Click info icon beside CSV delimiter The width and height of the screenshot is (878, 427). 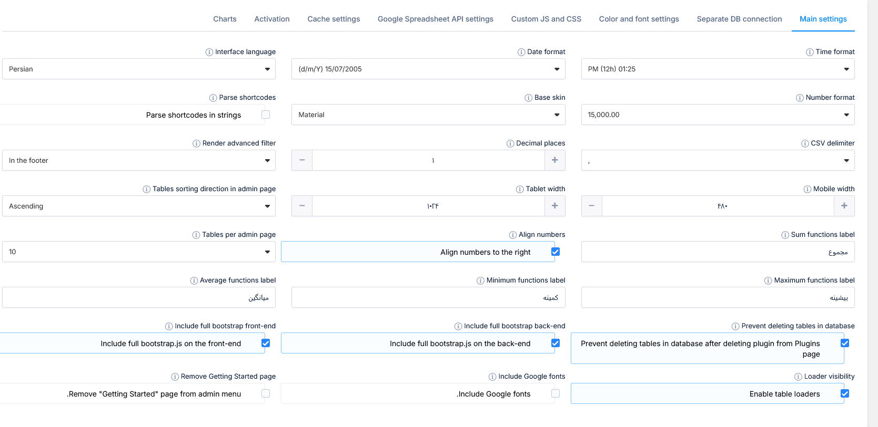[x=805, y=143]
